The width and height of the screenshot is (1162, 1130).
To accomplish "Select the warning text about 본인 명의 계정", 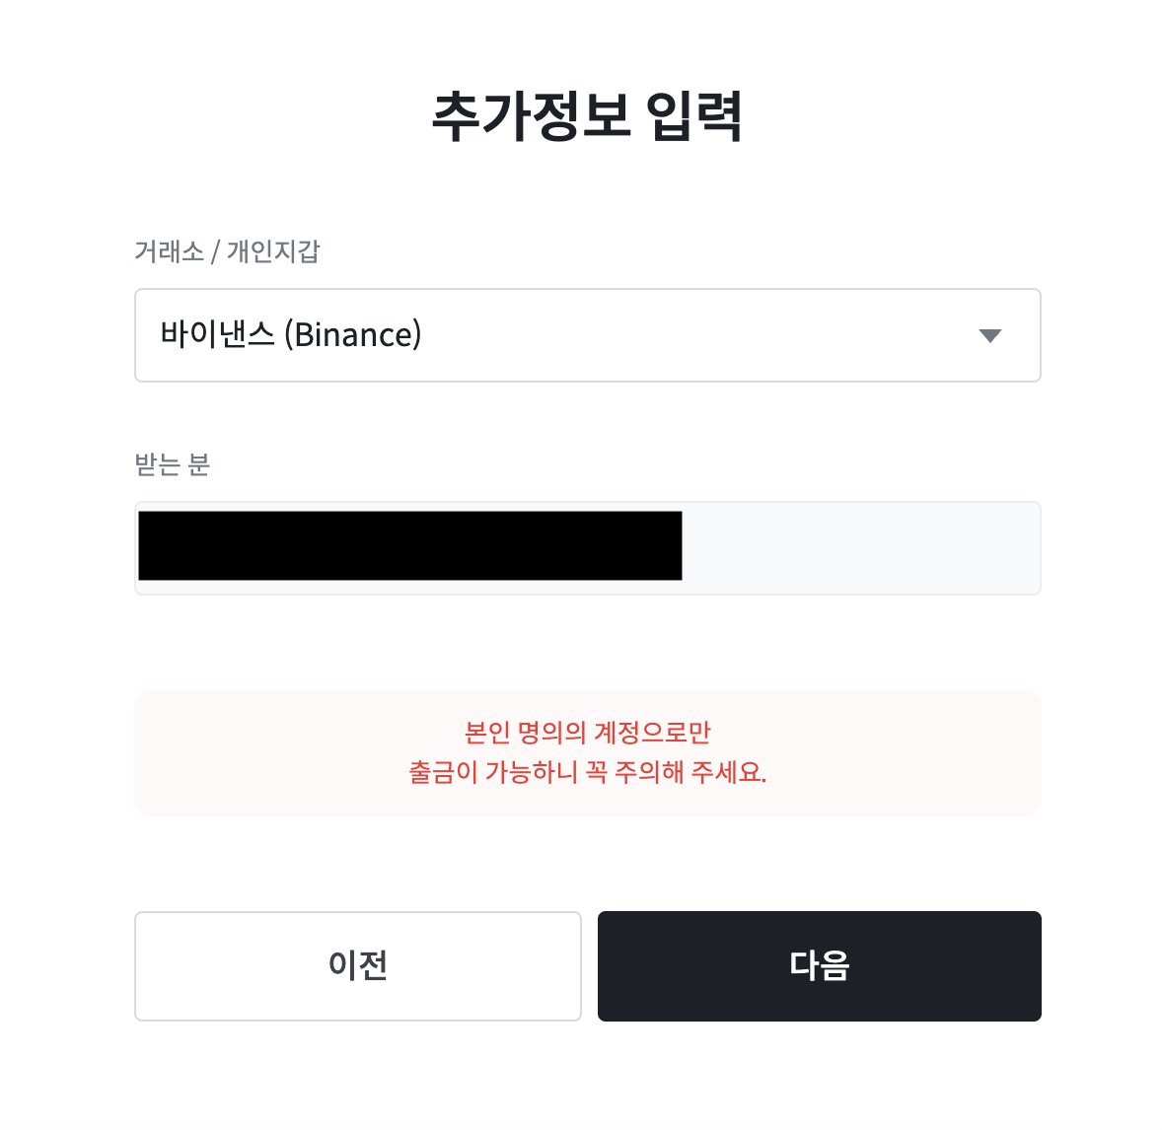I will tap(586, 733).
